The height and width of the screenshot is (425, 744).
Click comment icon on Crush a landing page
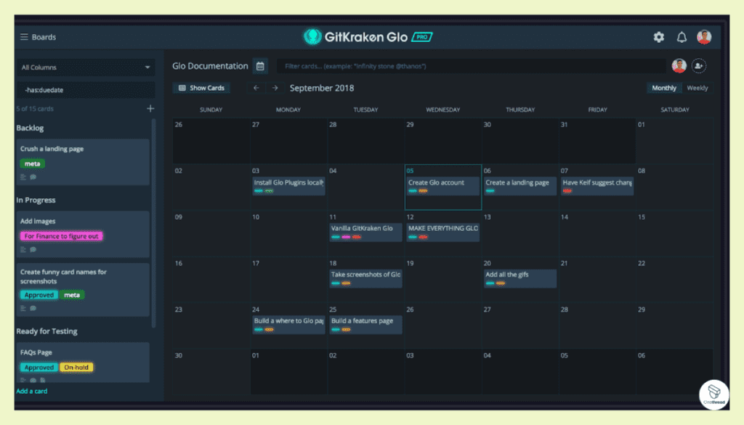[x=33, y=177]
